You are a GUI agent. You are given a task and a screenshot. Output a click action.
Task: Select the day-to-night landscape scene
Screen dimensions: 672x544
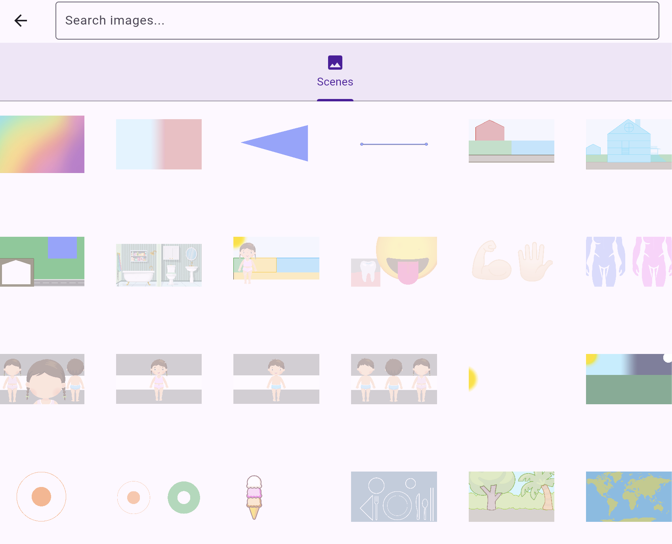(x=629, y=379)
